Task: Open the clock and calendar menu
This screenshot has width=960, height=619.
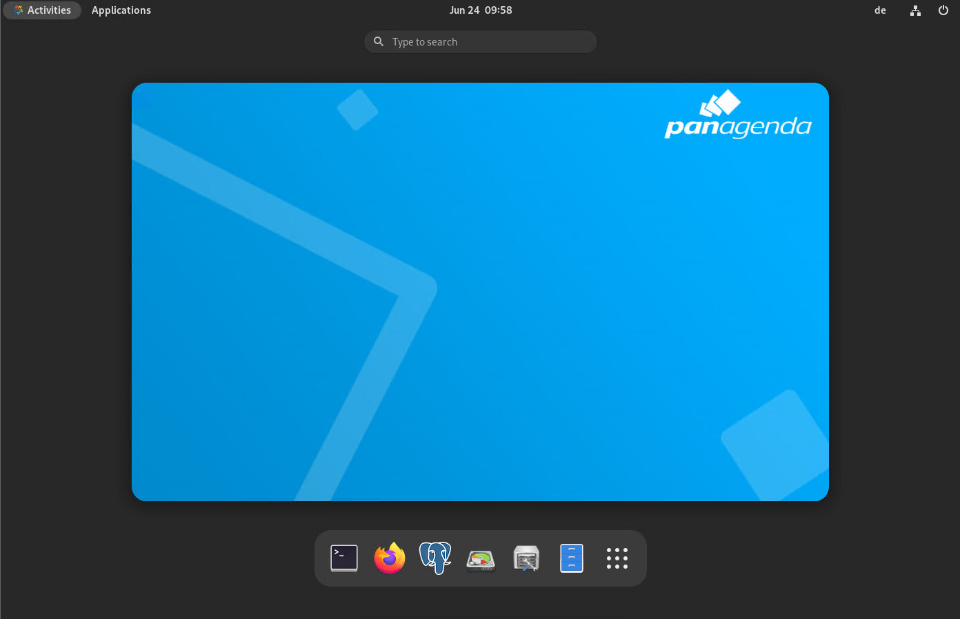Action: (x=481, y=10)
